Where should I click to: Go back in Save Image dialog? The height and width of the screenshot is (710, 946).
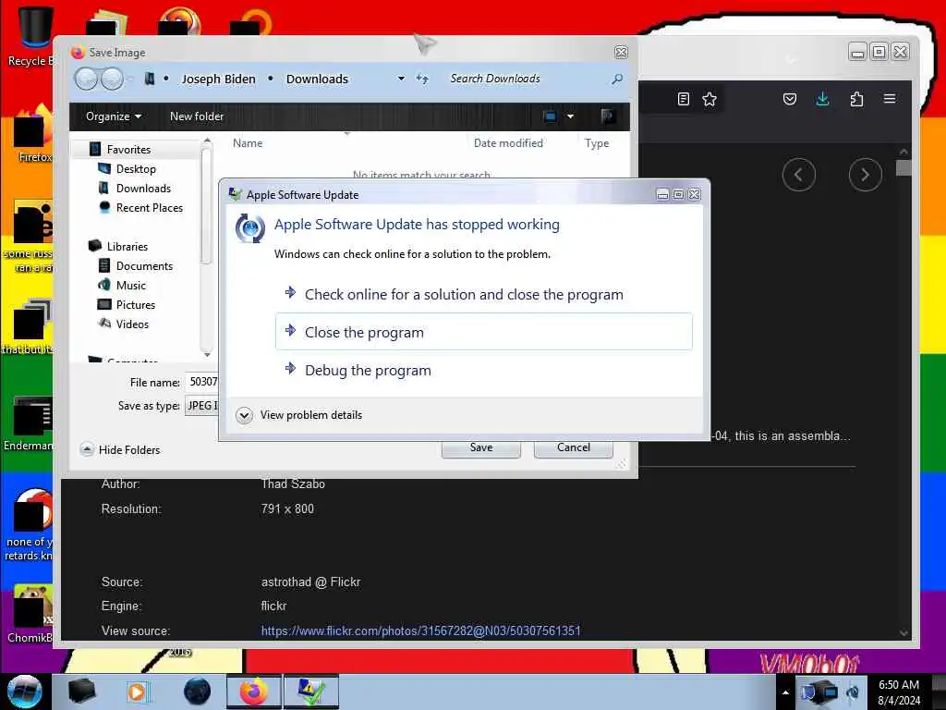pyautogui.click(x=86, y=80)
